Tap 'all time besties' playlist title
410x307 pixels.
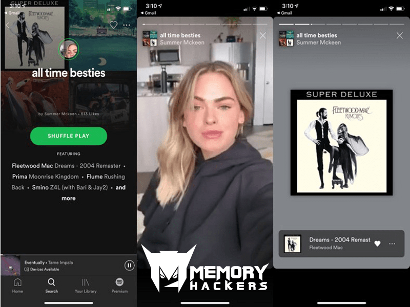click(x=69, y=73)
